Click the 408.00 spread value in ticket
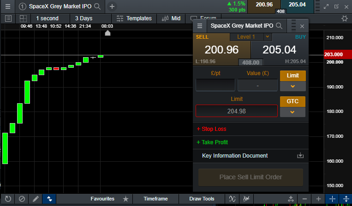352x206 pixels. point(251,62)
